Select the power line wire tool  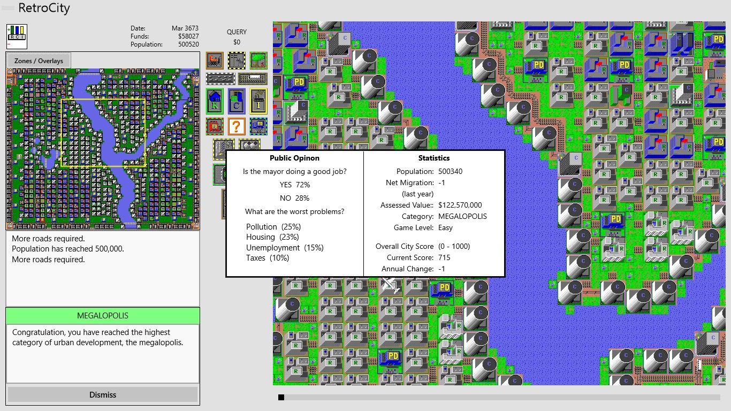(x=237, y=60)
